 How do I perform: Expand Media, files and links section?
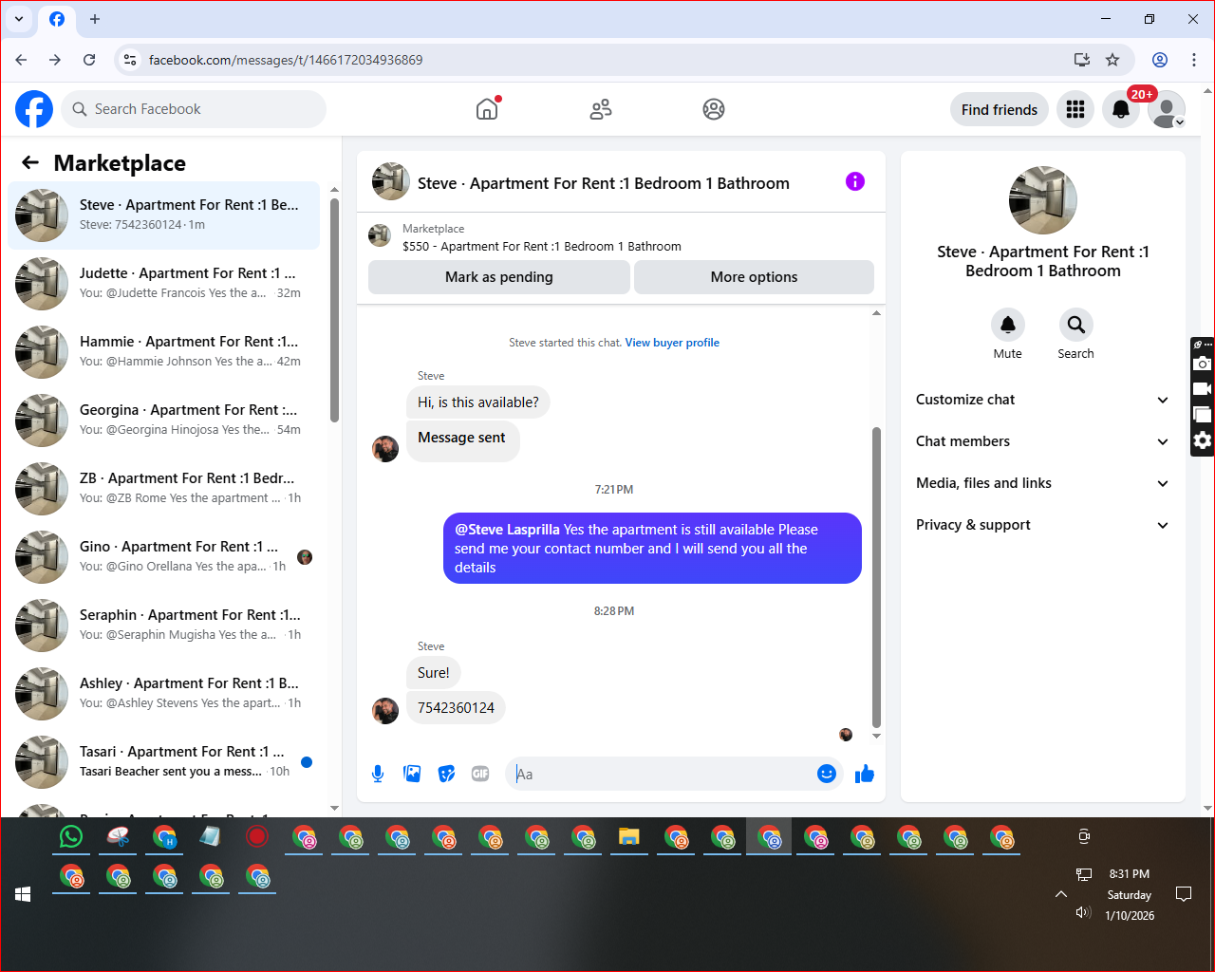click(x=1042, y=483)
